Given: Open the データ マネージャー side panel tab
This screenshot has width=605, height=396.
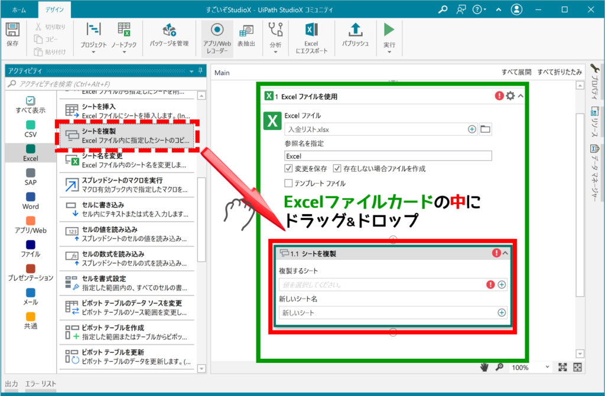Looking at the screenshot, I should (594, 173).
